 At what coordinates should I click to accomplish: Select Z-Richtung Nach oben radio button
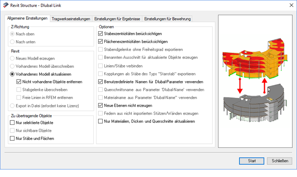[x=13, y=34]
